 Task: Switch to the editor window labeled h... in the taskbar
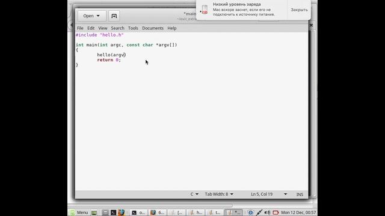(x=196, y=212)
